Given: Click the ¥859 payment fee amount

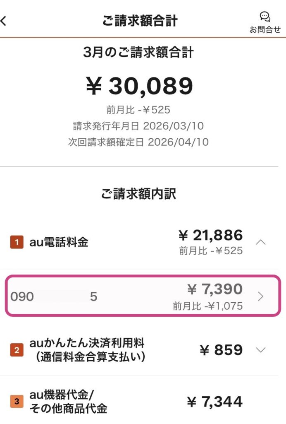Looking at the screenshot, I should point(221,350).
